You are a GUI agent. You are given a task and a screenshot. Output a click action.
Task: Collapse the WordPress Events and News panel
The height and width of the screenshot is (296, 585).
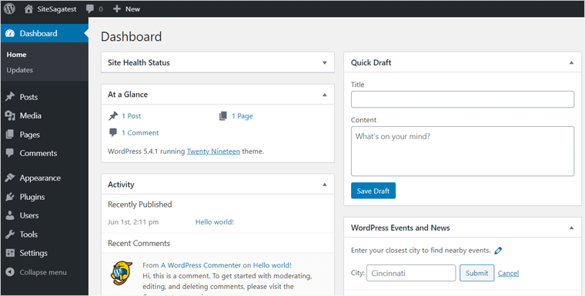(x=571, y=228)
